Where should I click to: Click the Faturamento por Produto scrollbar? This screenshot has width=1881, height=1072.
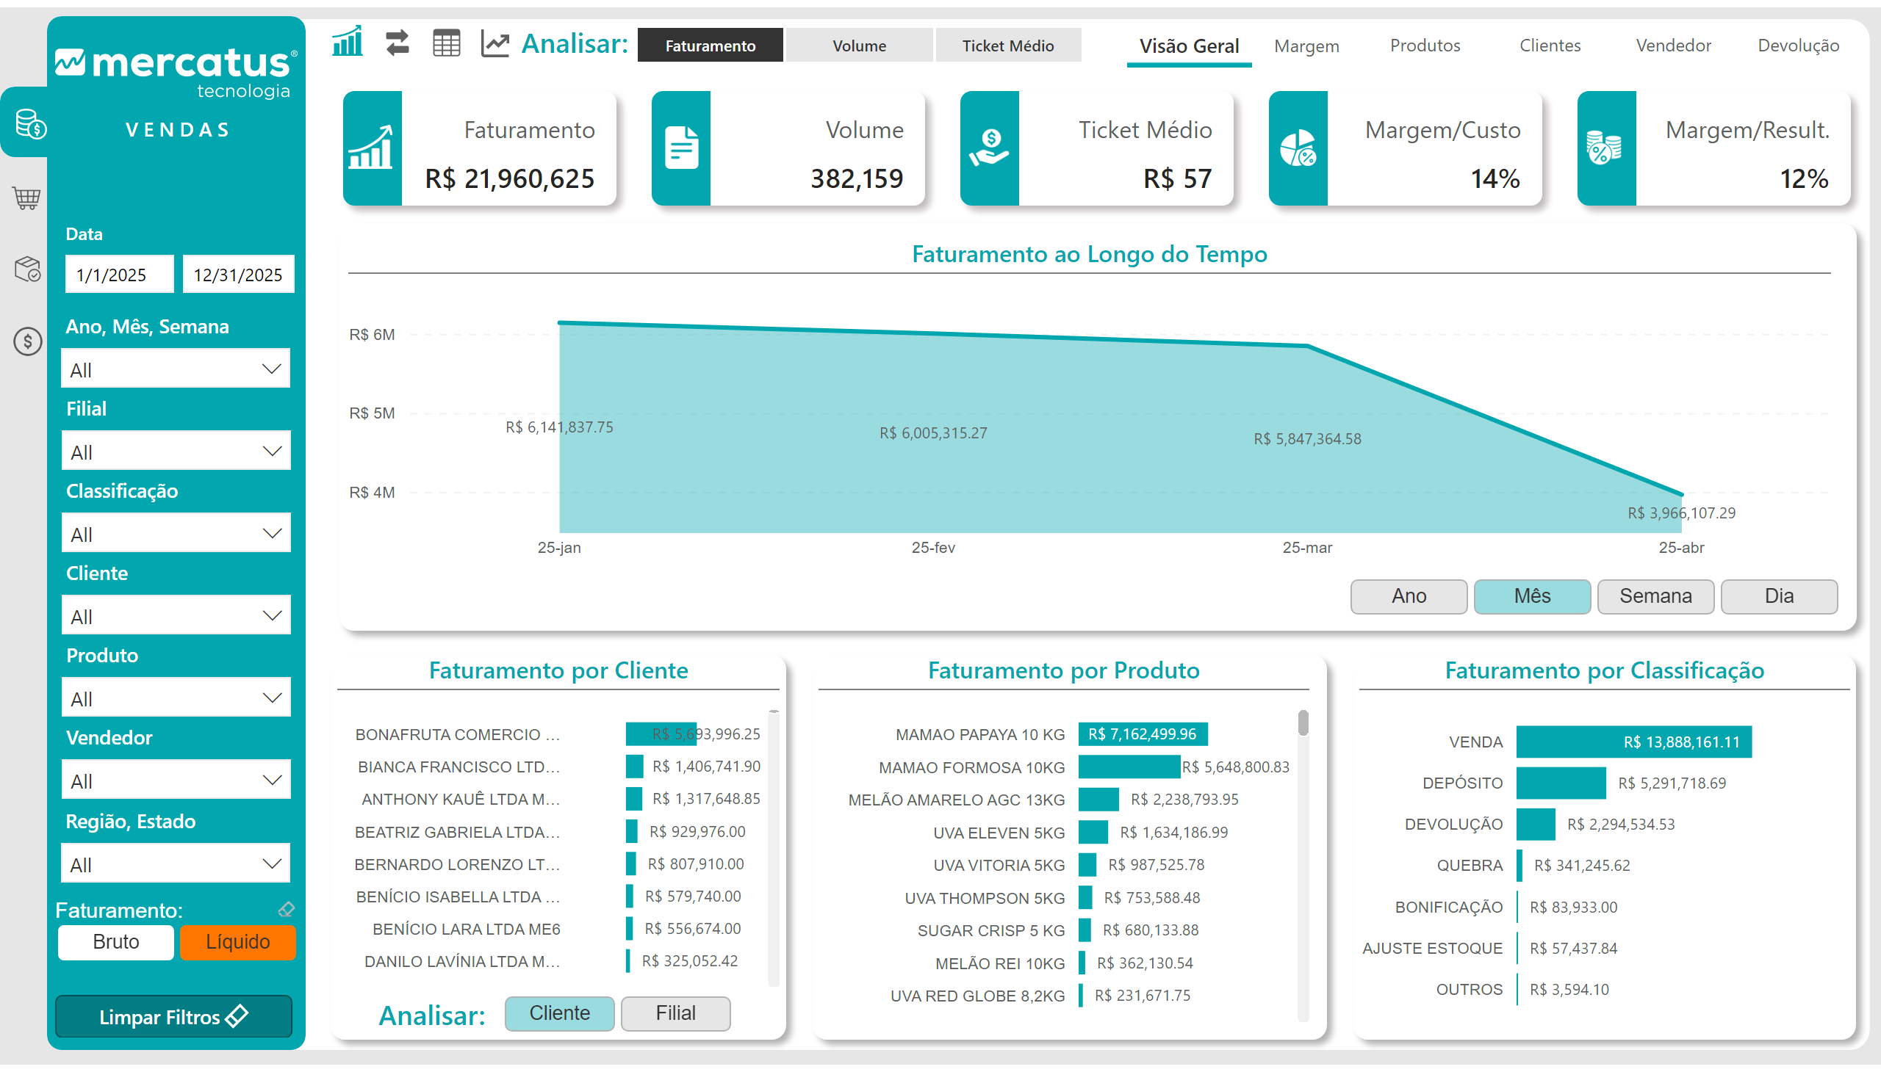click(1303, 723)
